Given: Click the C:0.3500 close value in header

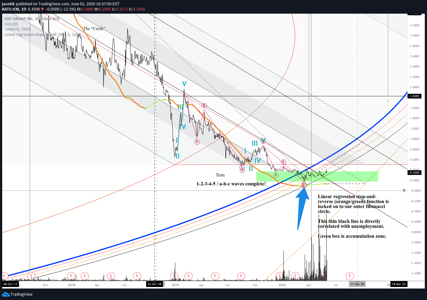Looking at the screenshot, I should coord(137,9).
